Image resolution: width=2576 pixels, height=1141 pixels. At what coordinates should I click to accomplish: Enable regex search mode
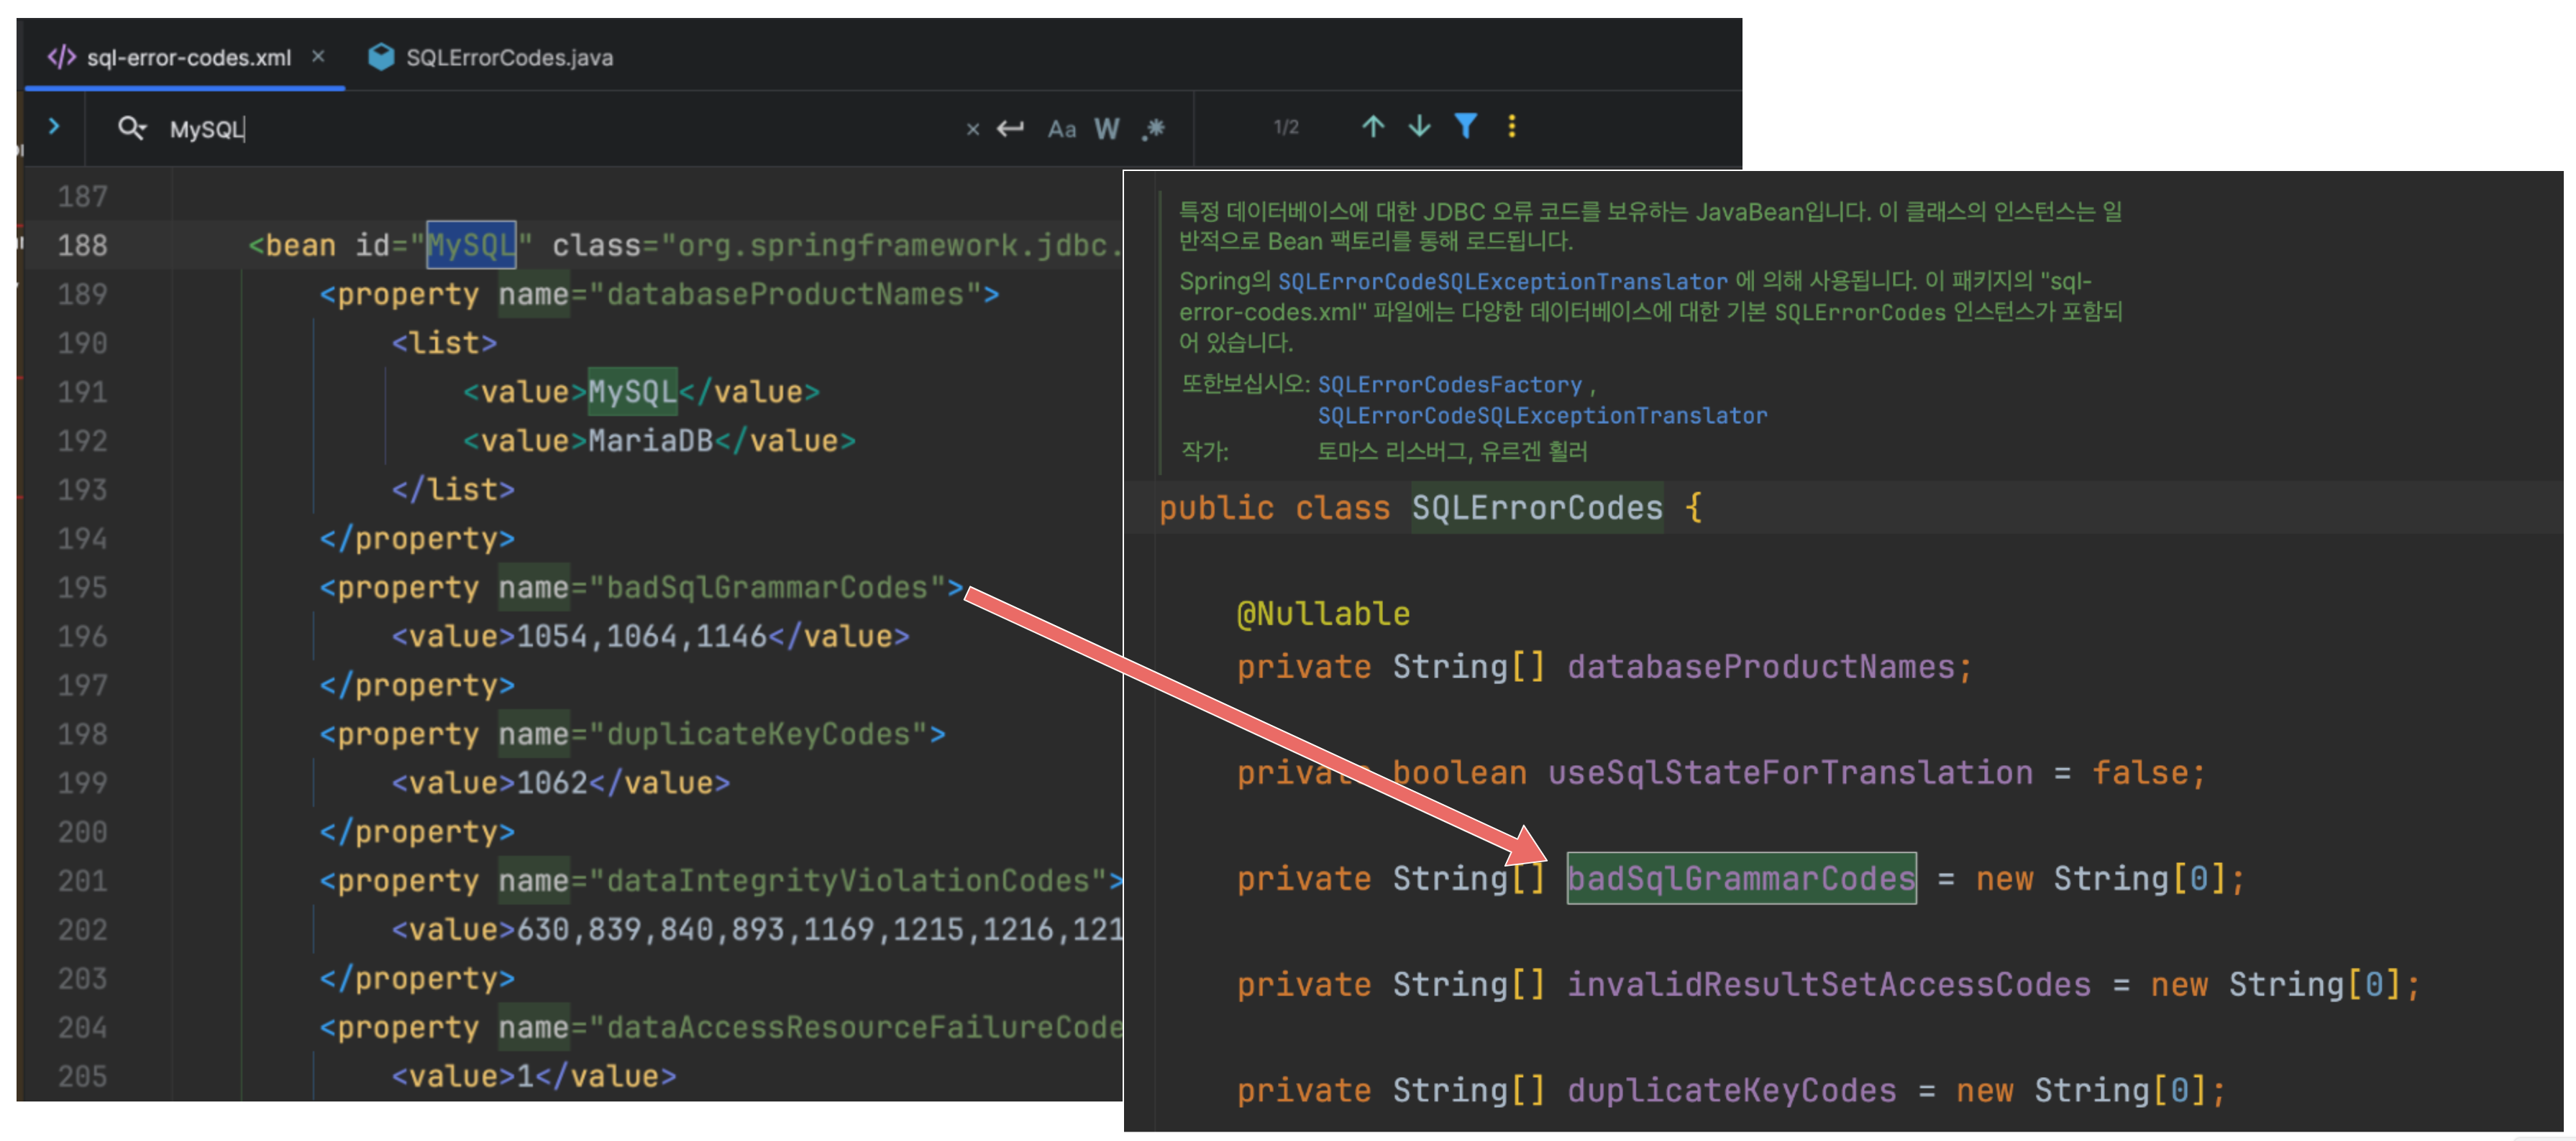pyautogui.click(x=1154, y=128)
